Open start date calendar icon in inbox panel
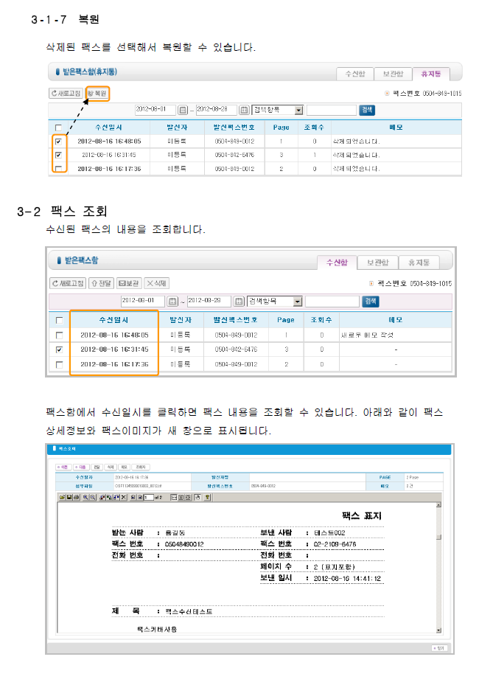The height and width of the screenshot is (682, 479). pos(172,302)
